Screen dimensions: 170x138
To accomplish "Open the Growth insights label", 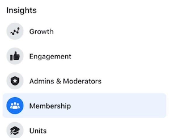I will click(x=41, y=32).
